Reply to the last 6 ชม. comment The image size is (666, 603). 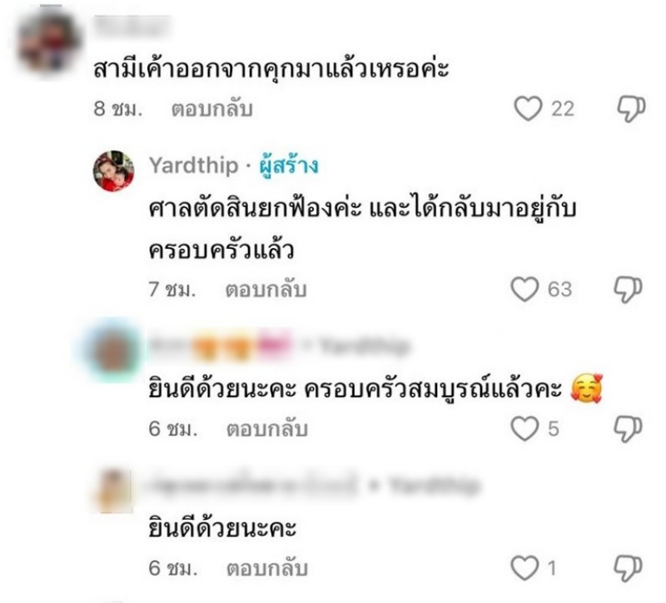(267, 569)
